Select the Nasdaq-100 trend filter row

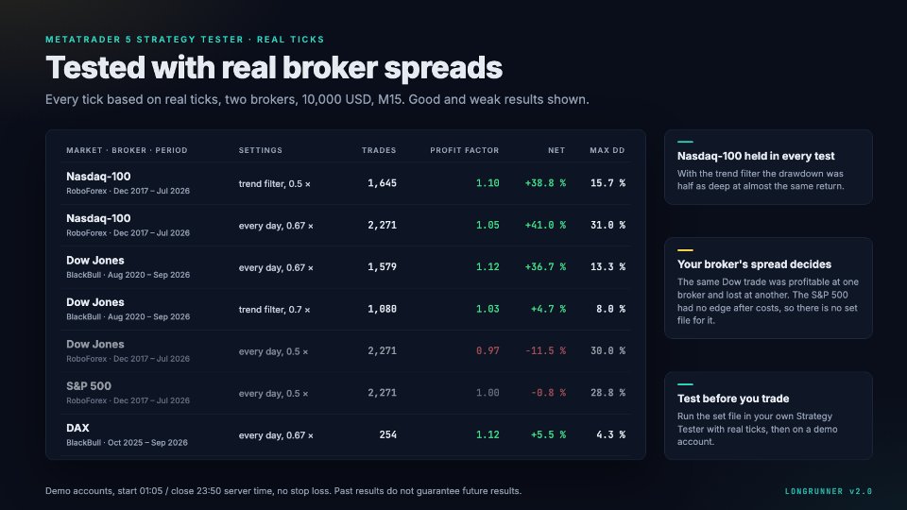(x=346, y=183)
